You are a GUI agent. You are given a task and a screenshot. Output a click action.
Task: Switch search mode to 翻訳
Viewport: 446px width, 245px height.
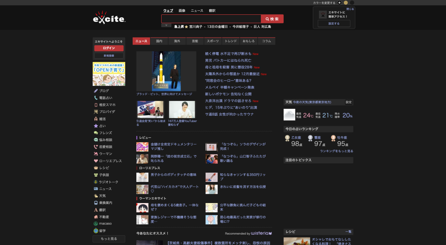212,10
